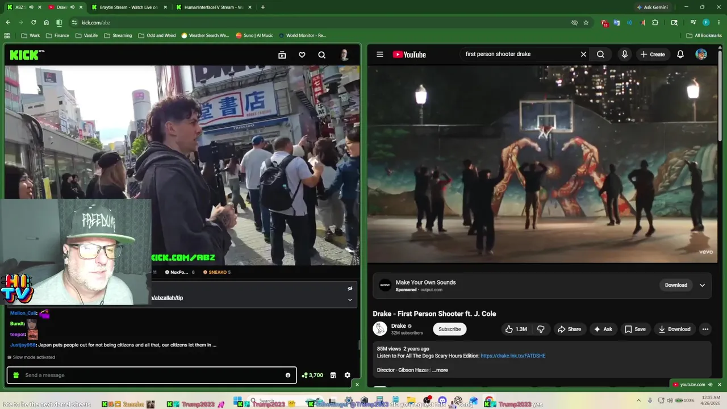Submit the YouTube search
The width and height of the screenshot is (727, 409).
600,55
